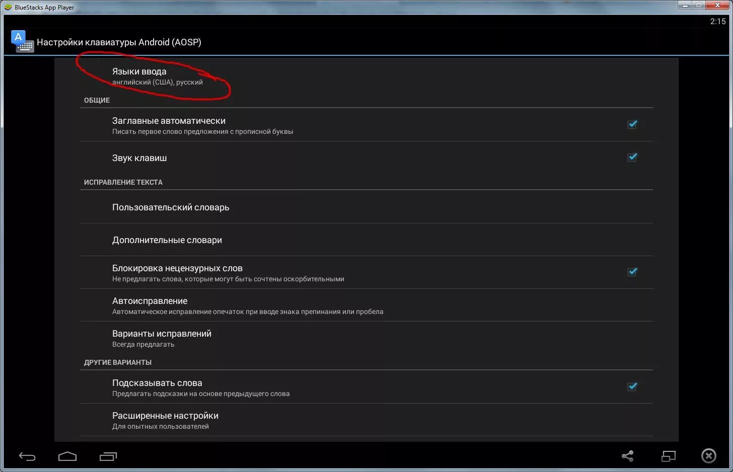Open Пользовательский словарь
This screenshot has width=733, height=472.
point(366,207)
